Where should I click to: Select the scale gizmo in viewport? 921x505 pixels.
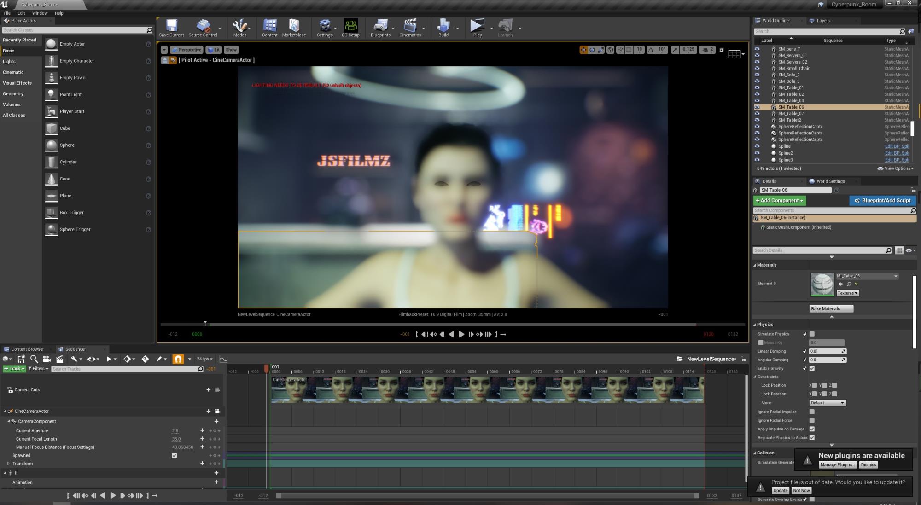tap(600, 50)
